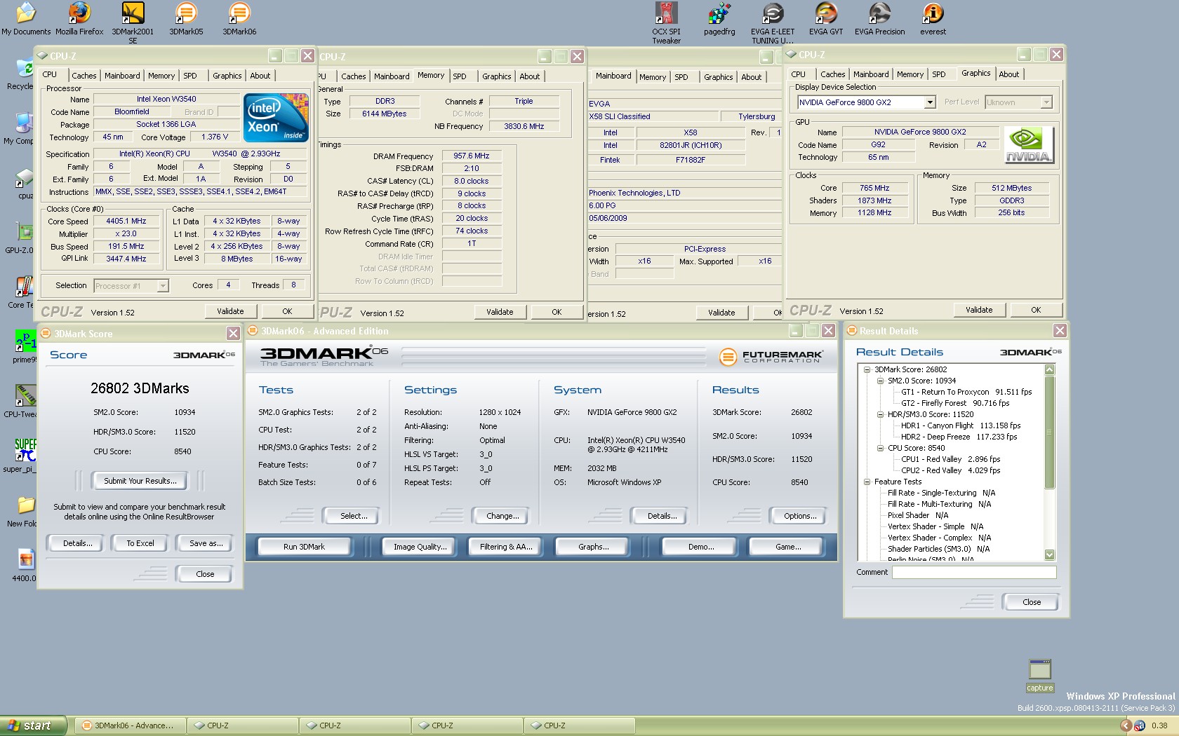The height and width of the screenshot is (736, 1179).
Task: Open the Mozilla Firefox desktop shortcut
Action: (79, 19)
